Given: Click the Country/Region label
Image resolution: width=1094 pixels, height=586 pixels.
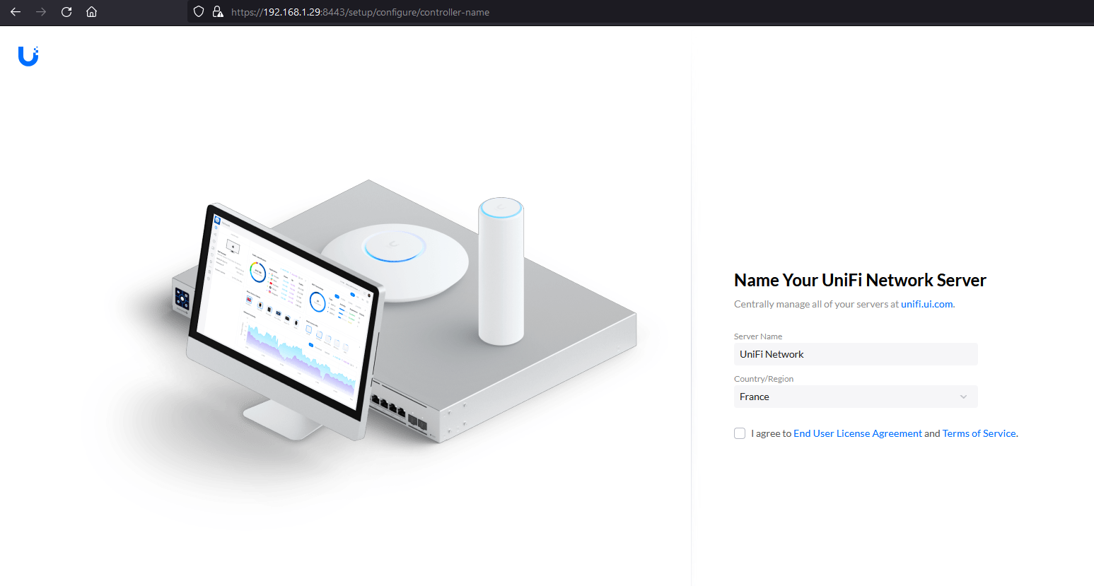Looking at the screenshot, I should 764,379.
